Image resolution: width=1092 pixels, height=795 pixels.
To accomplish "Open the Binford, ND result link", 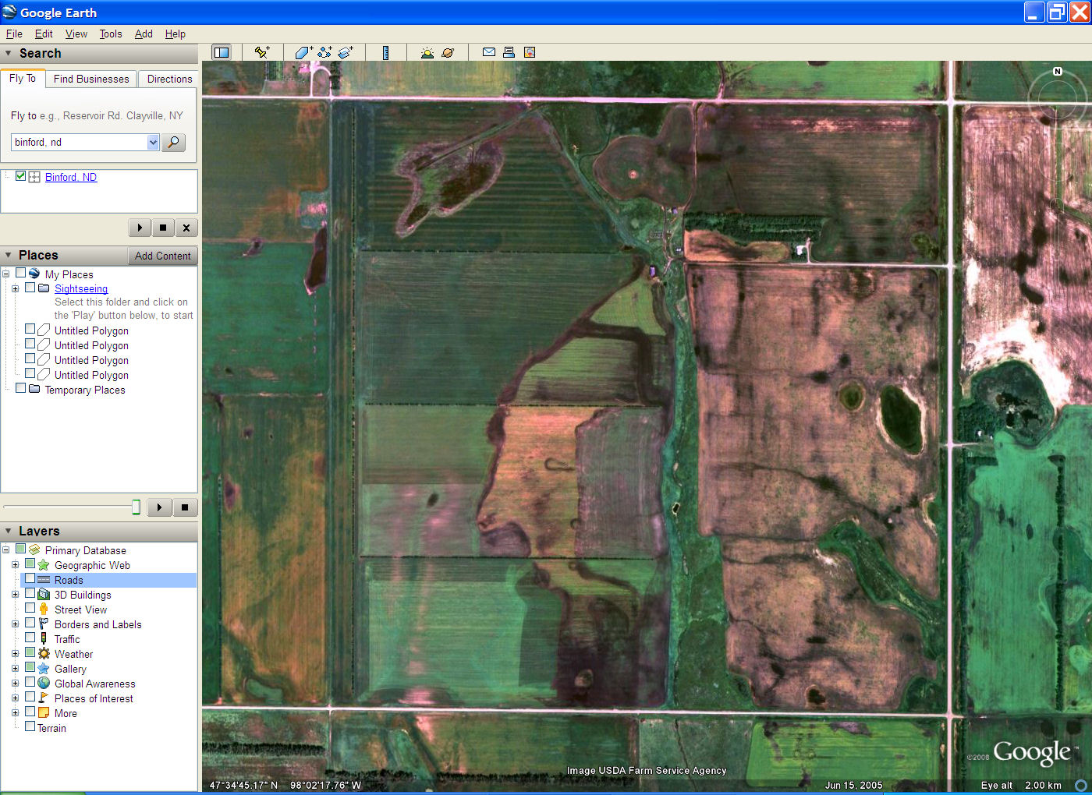I will 71,177.
